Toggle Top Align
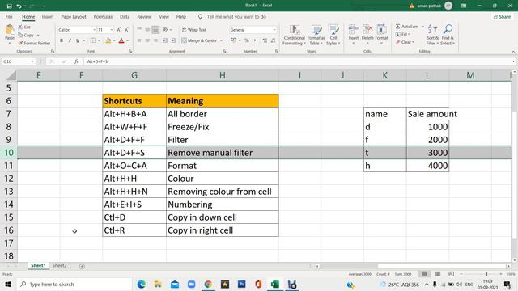Screen dimensions: 518x291 coord(139,30)
